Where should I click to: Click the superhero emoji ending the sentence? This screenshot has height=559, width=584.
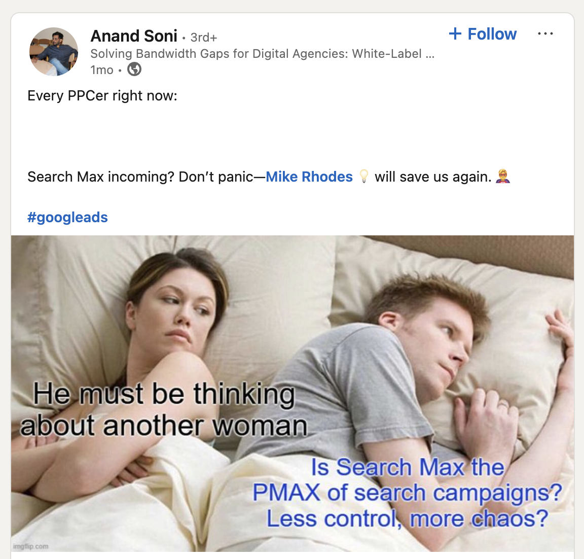(x=503, y=176)
